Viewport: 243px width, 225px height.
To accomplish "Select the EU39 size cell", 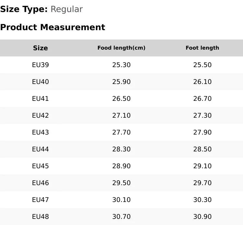I will coord(40,65).
